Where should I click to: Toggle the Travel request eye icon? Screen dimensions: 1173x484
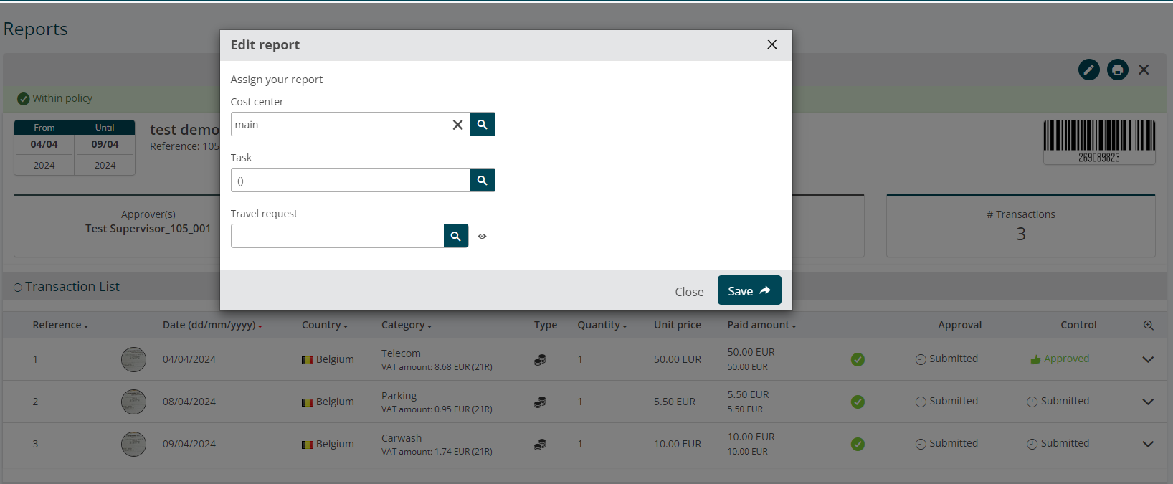point(483,236)
